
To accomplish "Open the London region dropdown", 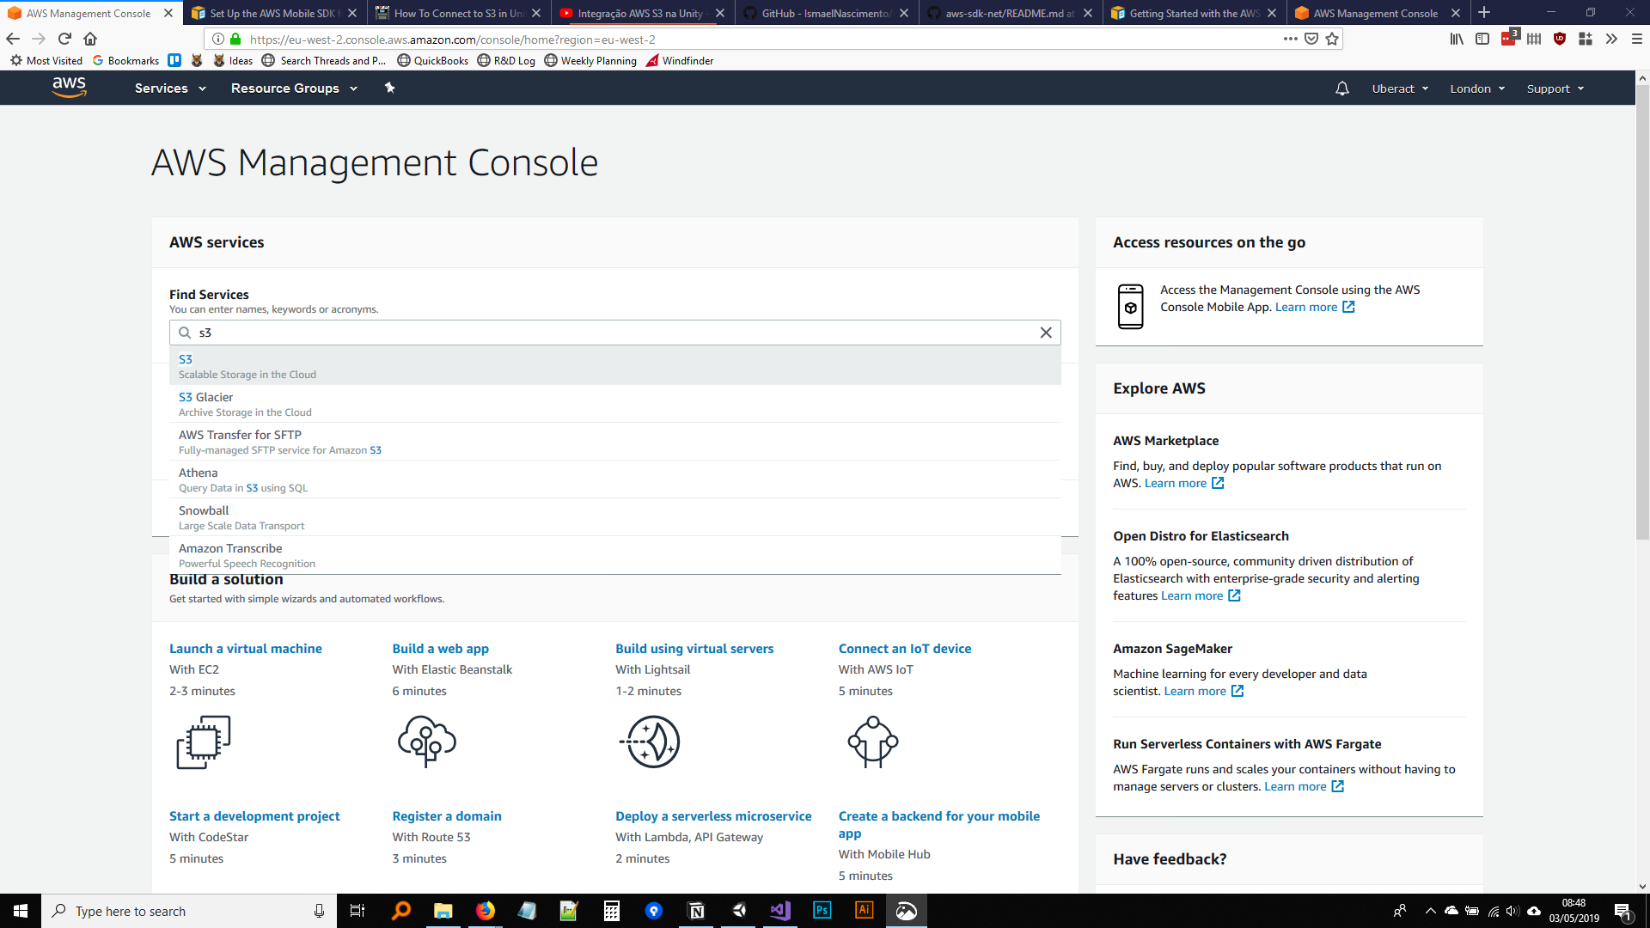I will (1477, 89).
